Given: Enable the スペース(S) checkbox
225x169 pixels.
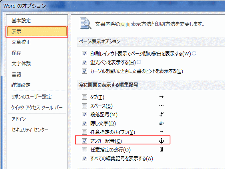Looking at the screenshot, I should (84, 106).
